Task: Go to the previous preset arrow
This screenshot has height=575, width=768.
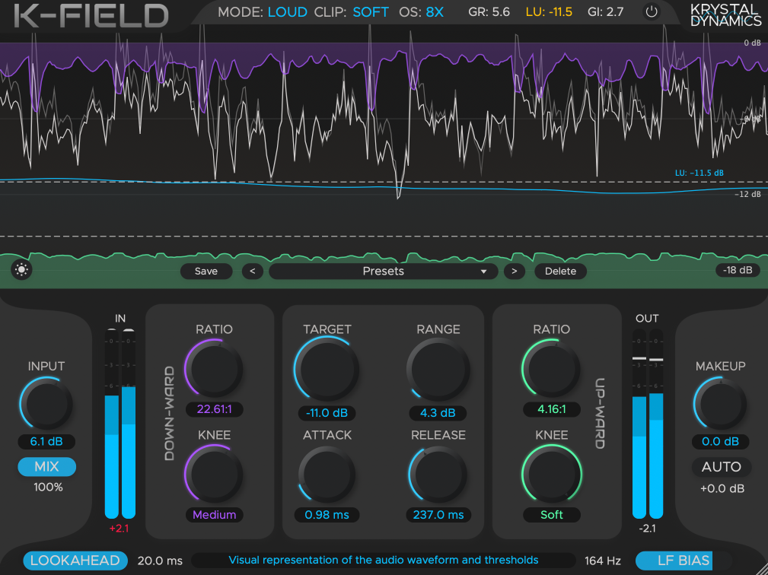Action: [252, 271]
